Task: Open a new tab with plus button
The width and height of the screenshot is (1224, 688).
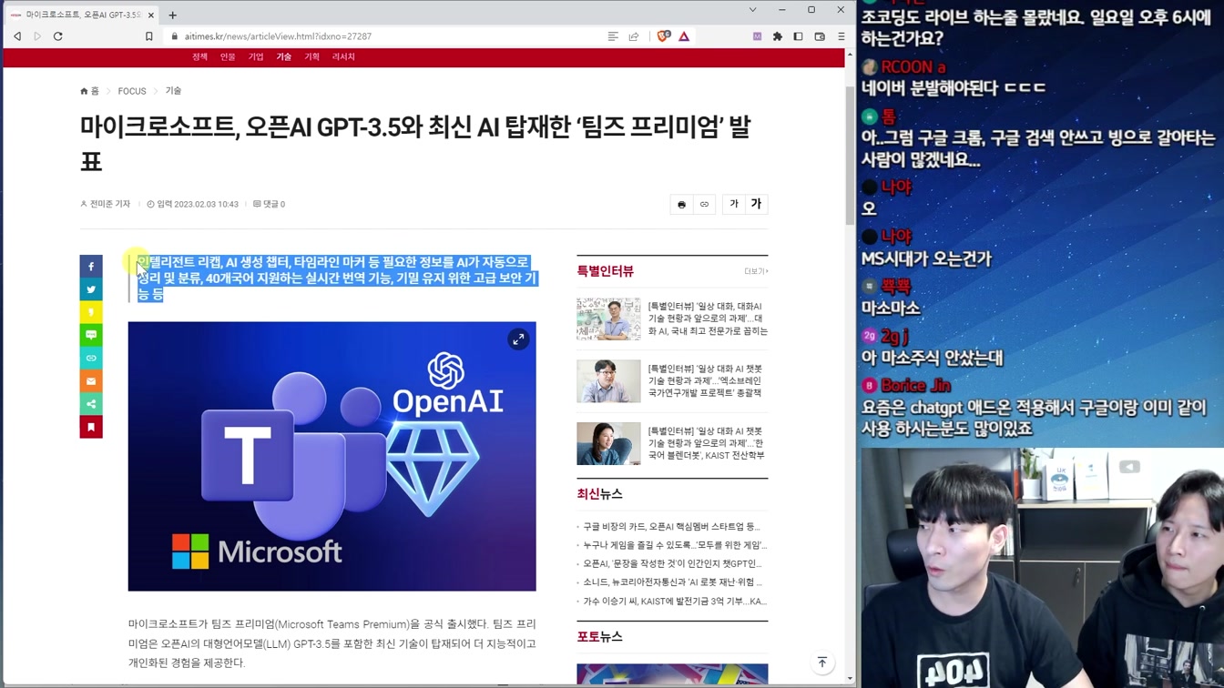Action: click(x=172, y=15)
